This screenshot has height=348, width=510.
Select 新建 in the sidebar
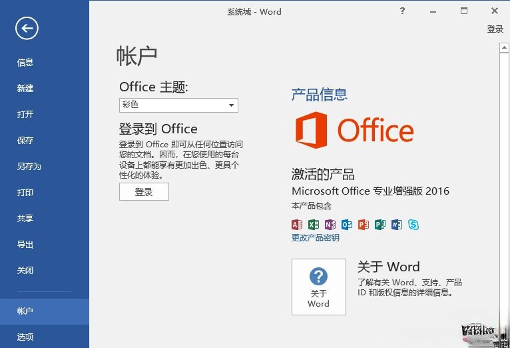tap(25, 88)
